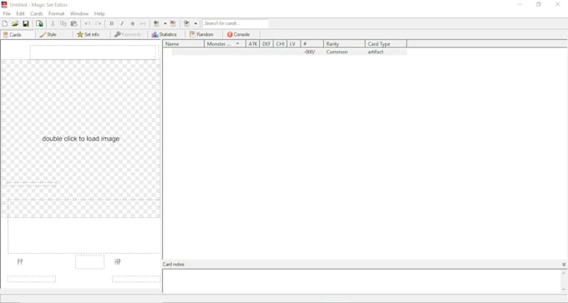
Task: Click the card type line field
Action: 31,184
